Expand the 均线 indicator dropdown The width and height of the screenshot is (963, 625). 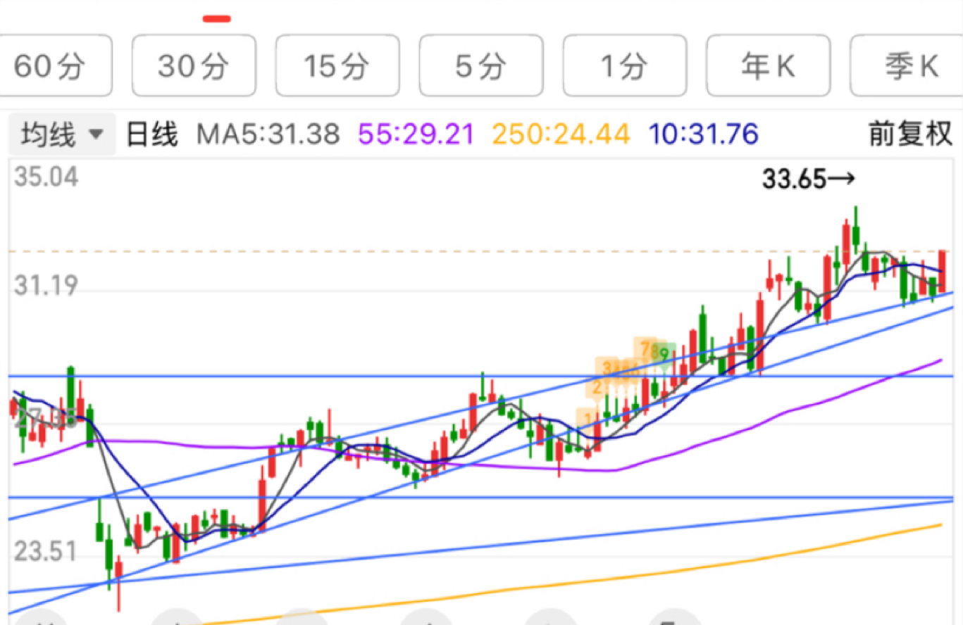pos(62,134)
